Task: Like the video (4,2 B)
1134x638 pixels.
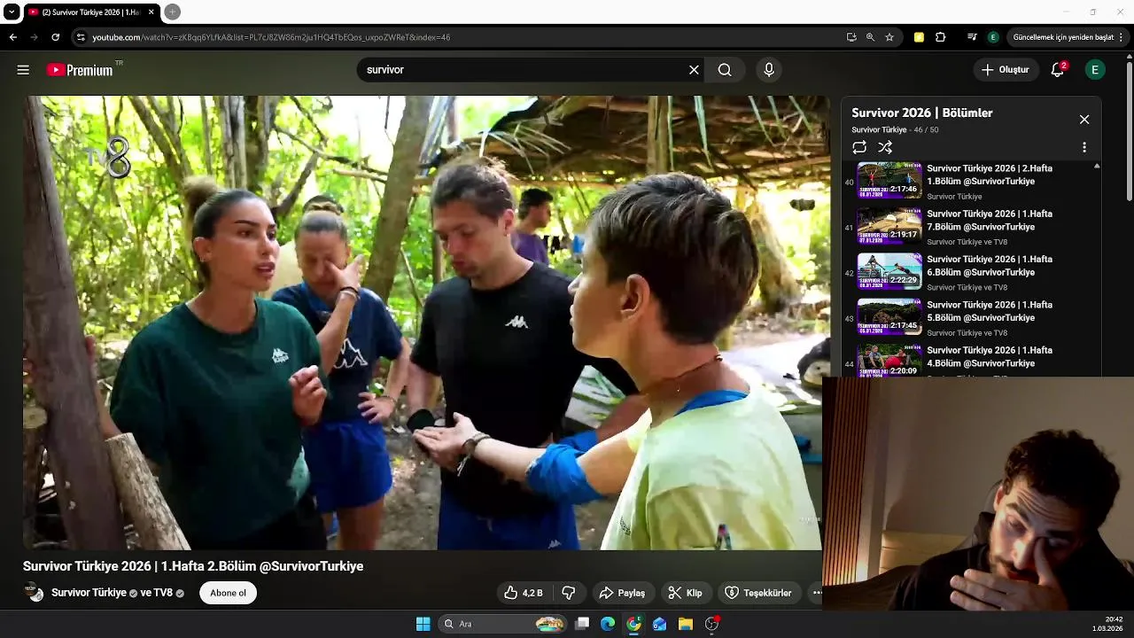Action: pos(524,593)
